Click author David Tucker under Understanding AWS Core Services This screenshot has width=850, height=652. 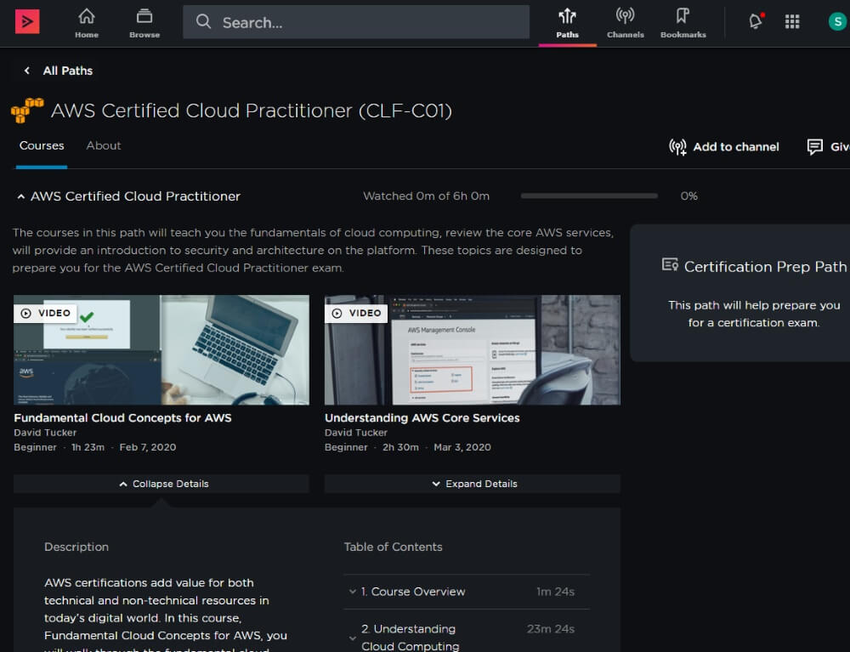[355, 433]
